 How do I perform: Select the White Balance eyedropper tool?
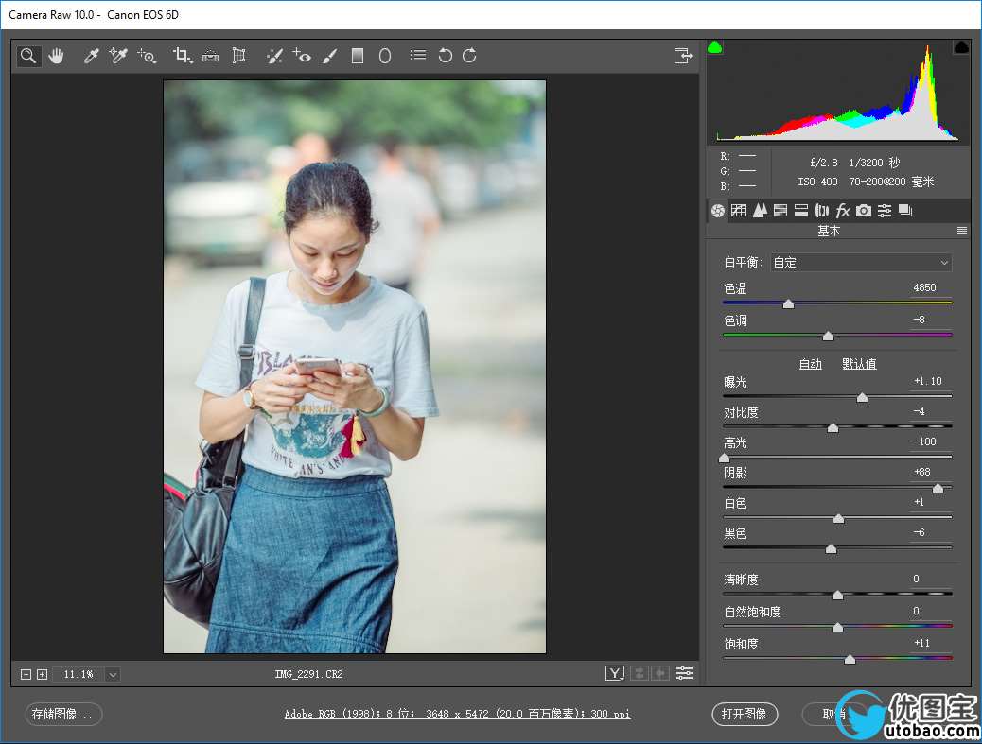point(92,56)
